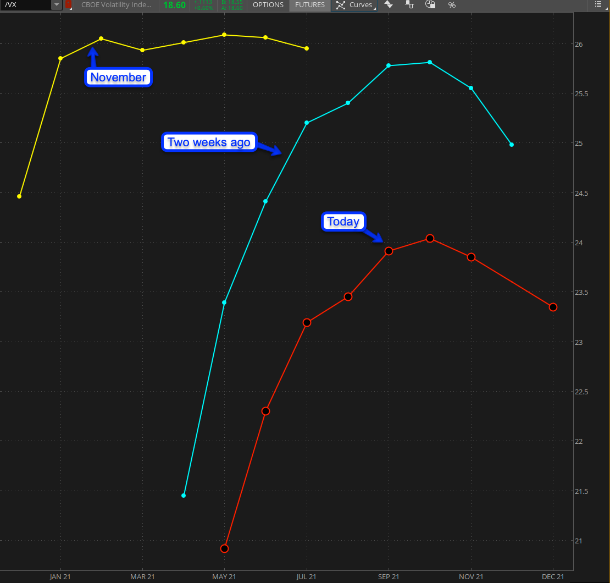Screen dimensions: 610x583
Task: Click the red indicator next to symbol
Action: tap(68, 5)
